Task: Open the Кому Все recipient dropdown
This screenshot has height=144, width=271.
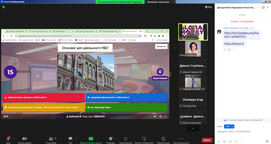Action: 229,126
